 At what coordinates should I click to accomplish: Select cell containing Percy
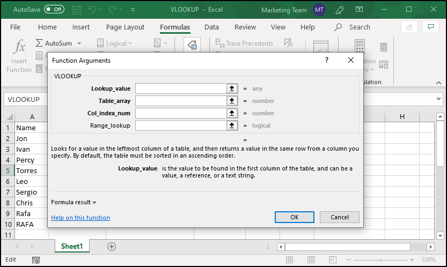pyautogui.click(x=31, y=160)
